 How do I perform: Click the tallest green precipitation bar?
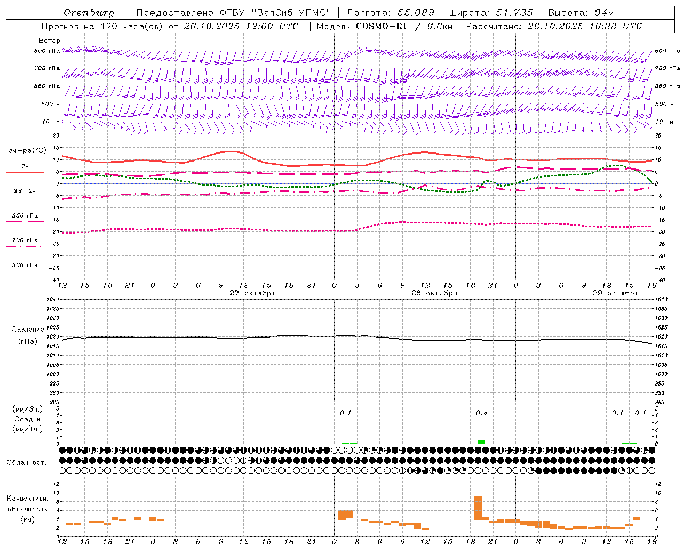click(x=481, y=441)
